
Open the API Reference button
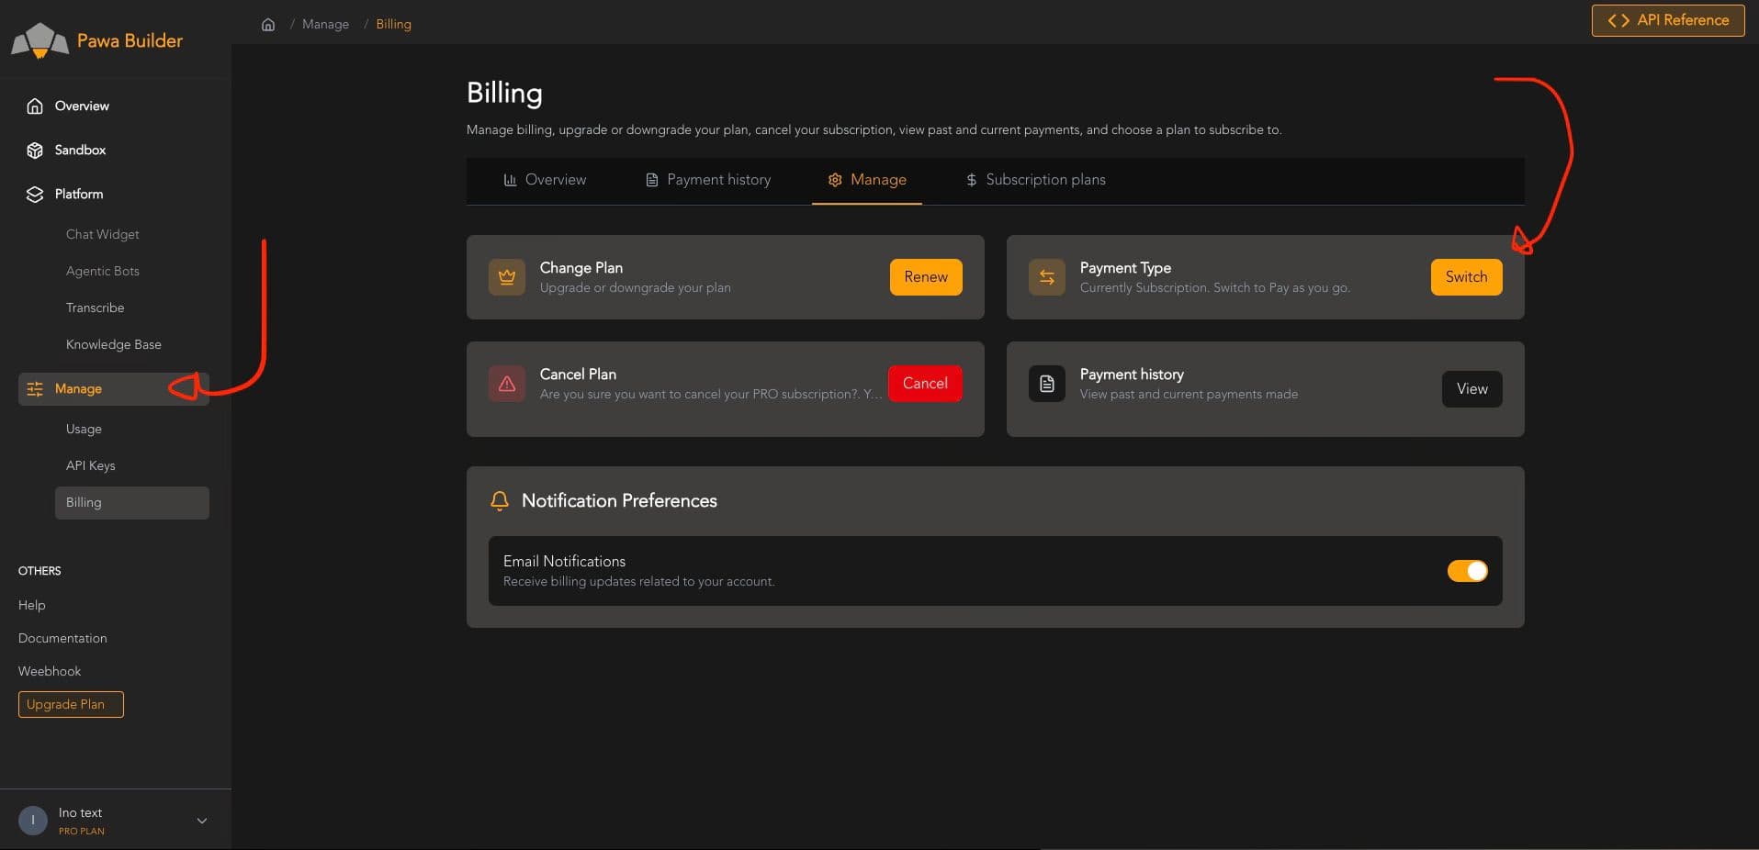(x=1668, y=20)
